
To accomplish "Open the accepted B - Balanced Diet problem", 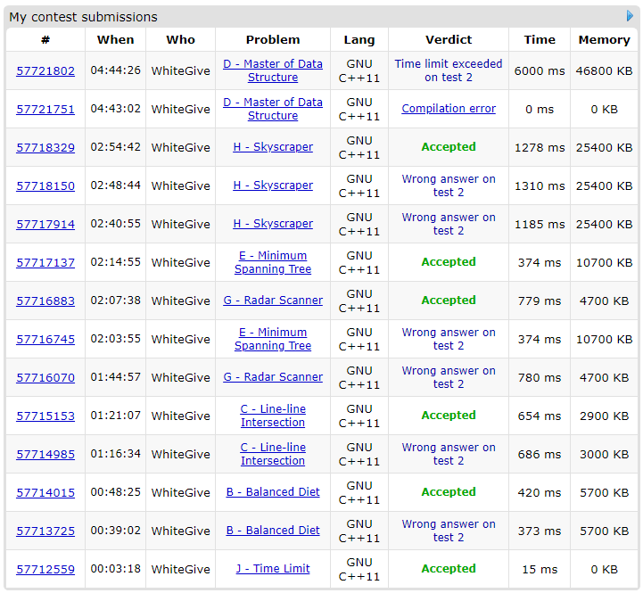I will pos(273,491).
